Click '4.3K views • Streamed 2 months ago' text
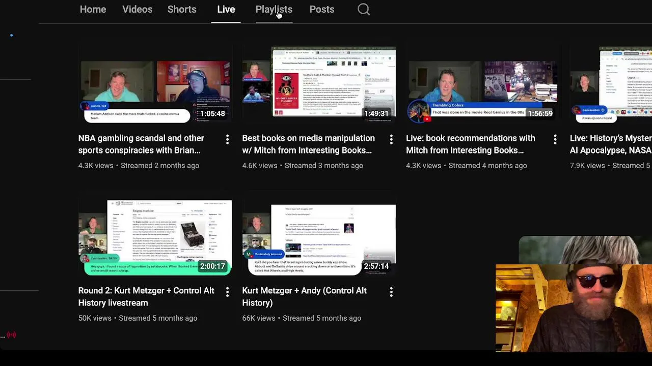 139,166
